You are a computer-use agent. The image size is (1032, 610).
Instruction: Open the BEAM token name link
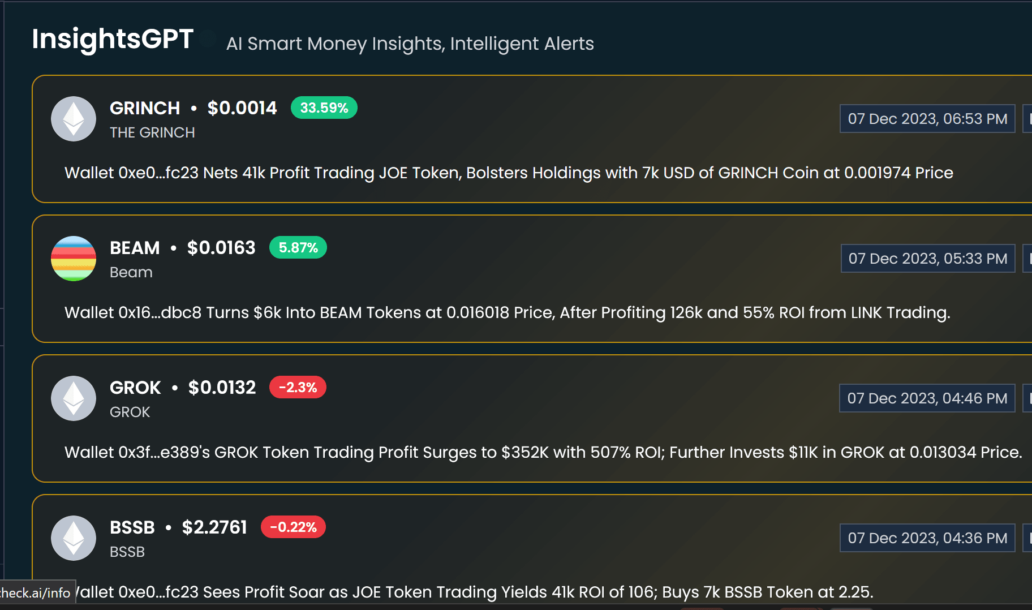coord(135,247)
